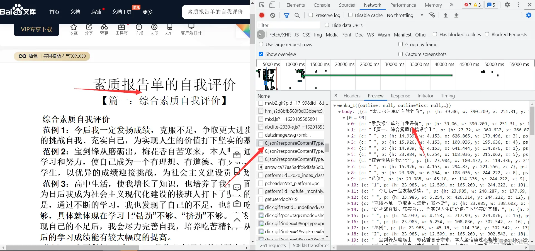This screenshot has height=251, width=535.
Task: Select the inspect element cursor icon
Action: coord(262,5)
